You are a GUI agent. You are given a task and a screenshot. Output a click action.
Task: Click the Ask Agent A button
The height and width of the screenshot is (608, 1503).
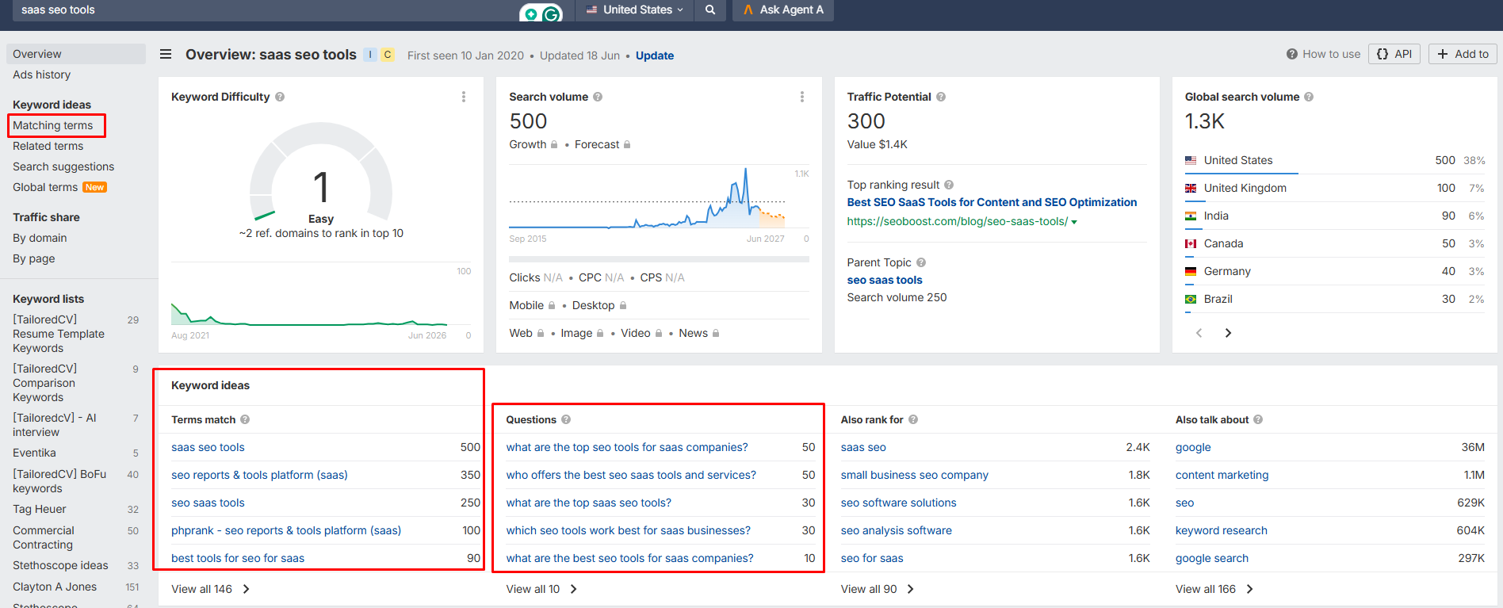783,10
